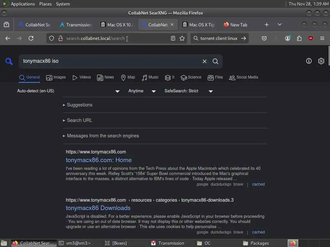This screenshot has height=247, width=330.
Task: Open Firefox account icon
Action: (x=287, y=38)
